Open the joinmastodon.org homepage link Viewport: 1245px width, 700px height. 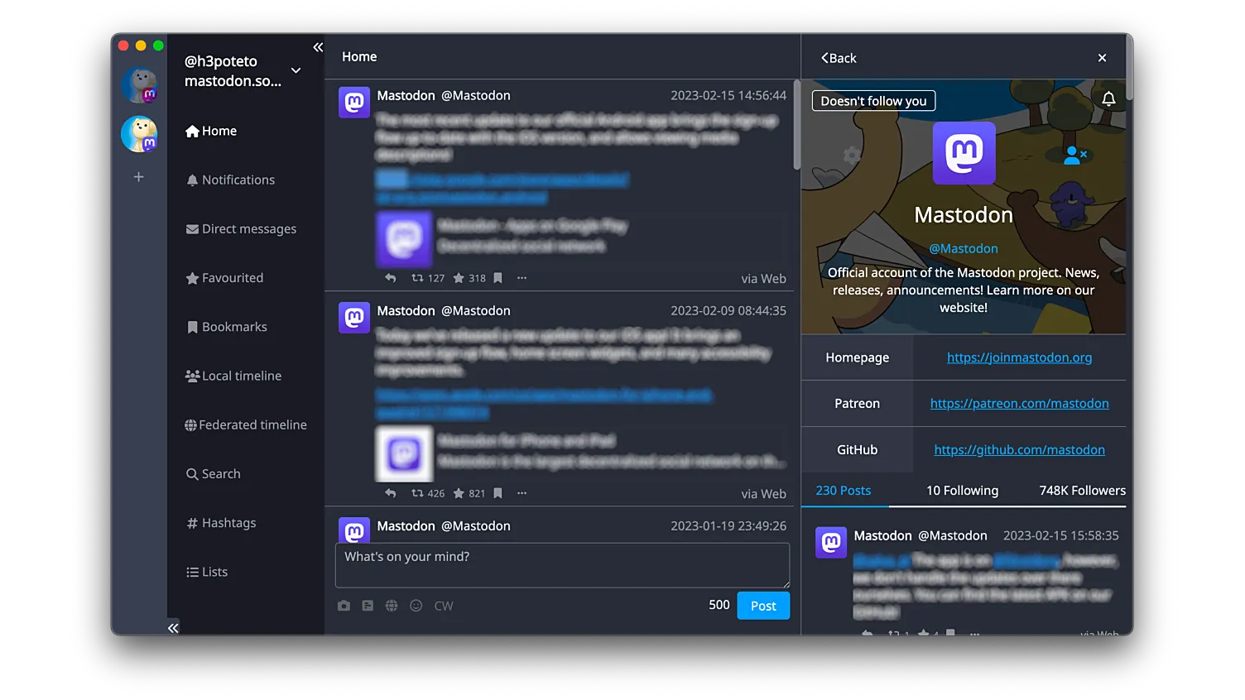1019,357
